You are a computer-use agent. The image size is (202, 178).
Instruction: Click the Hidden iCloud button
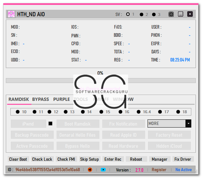[169, 146]
